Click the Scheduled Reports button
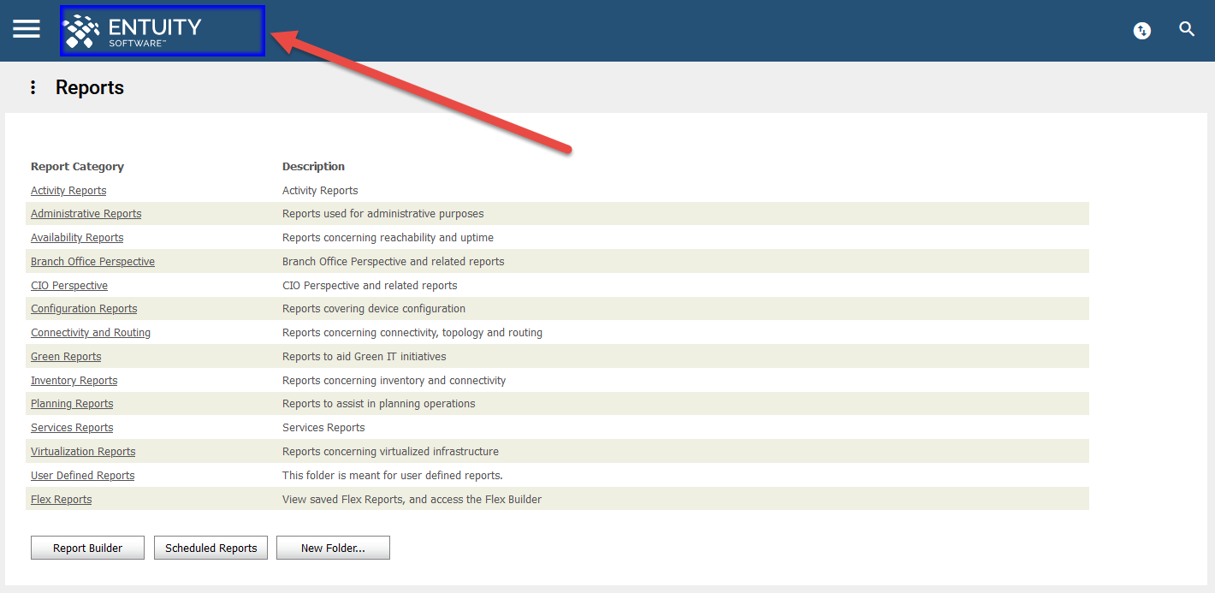 pyautogui.click(x=210, y=548)
